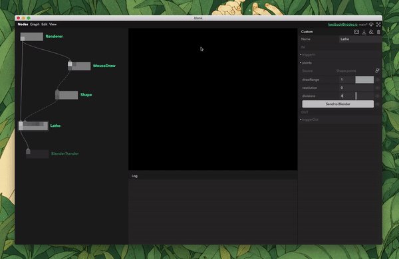Open the Nodes menu
399x259 pixels.
click(x=23, y=25)
